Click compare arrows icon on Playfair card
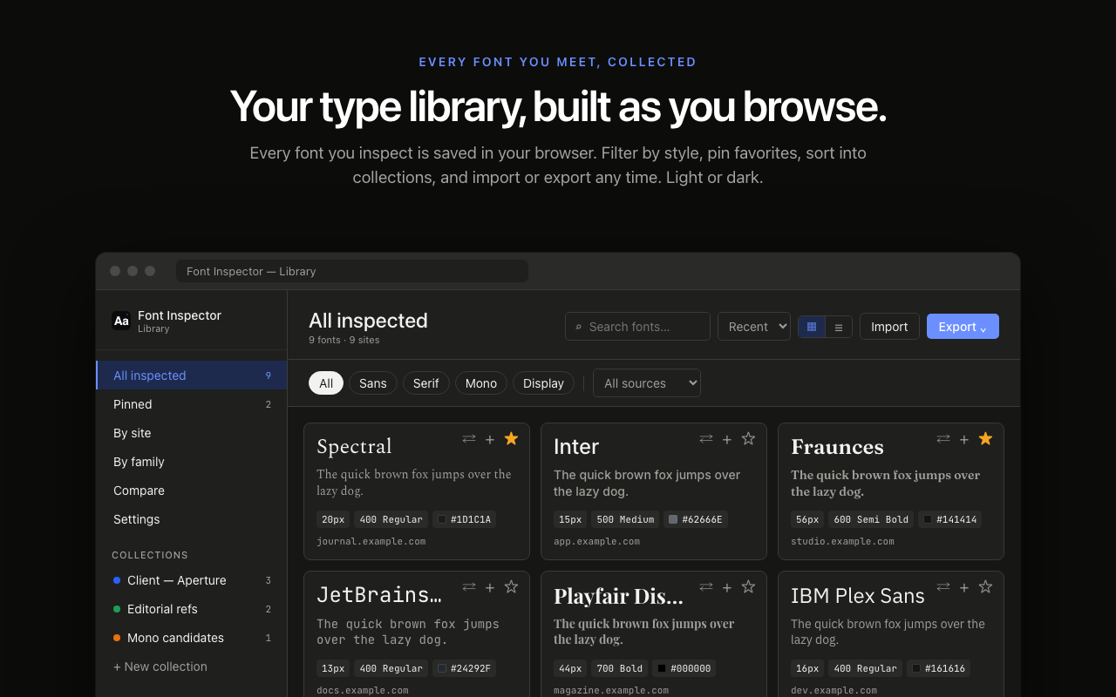 [706, 587]
